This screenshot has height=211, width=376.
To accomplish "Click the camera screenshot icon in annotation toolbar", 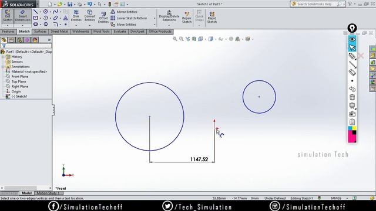I will click(x=352, y=114).
